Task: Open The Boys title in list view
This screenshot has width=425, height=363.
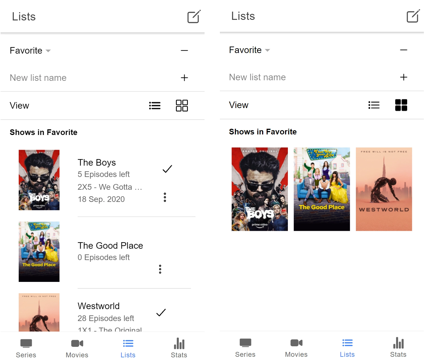Action: click(x=97, y=162)
